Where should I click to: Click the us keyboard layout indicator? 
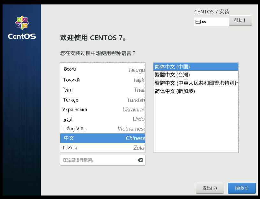(x=211, y=22)
